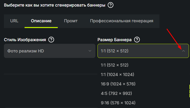190x108 pixels.
Task: Click the Выберите как вы хотите heading text
Action: (x=55, y=5)
